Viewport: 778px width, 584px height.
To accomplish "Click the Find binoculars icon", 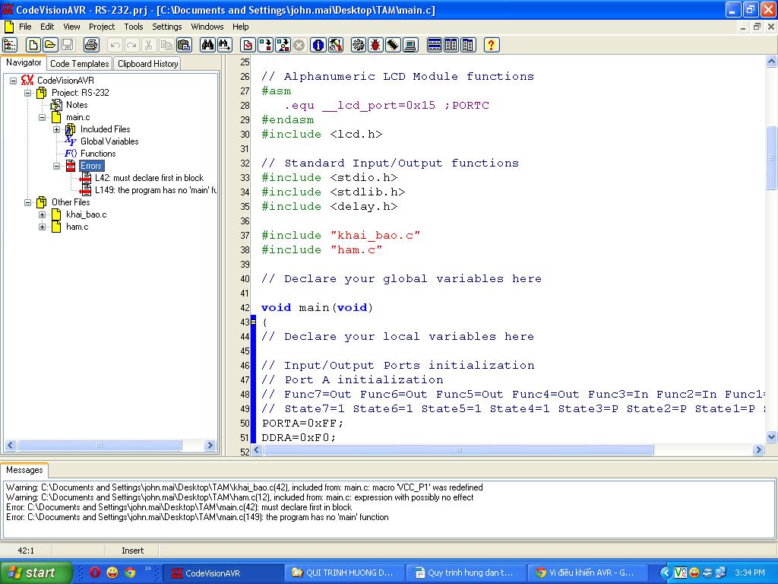I will pyautogui.click(x=207, y=45).
